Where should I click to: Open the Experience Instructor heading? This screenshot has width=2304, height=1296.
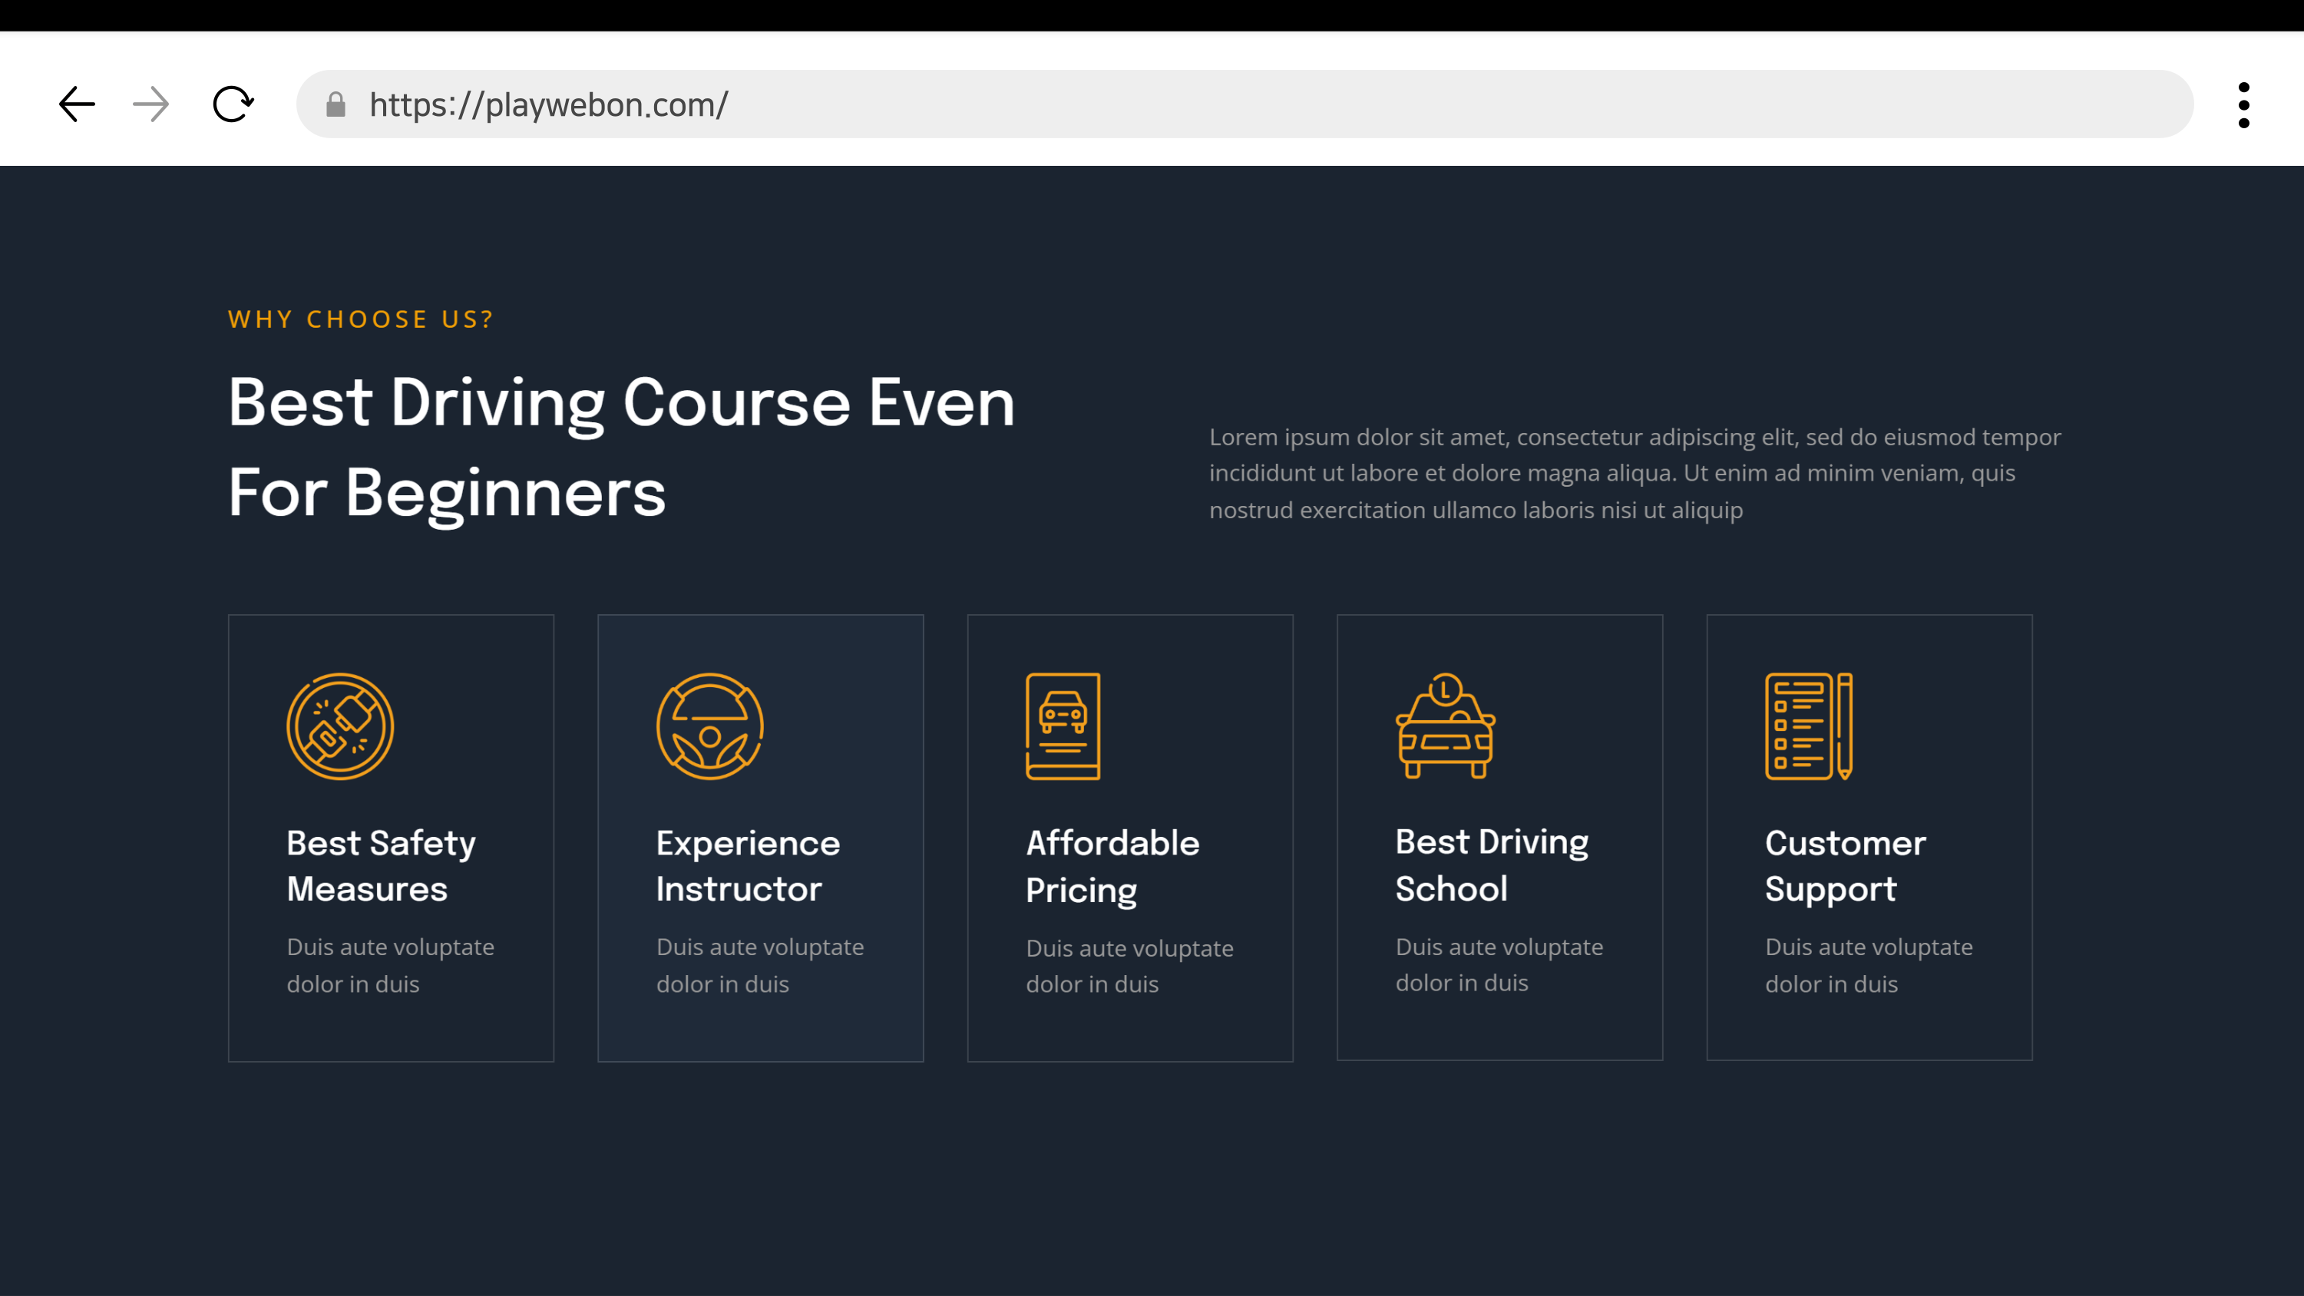click(748, 866)
